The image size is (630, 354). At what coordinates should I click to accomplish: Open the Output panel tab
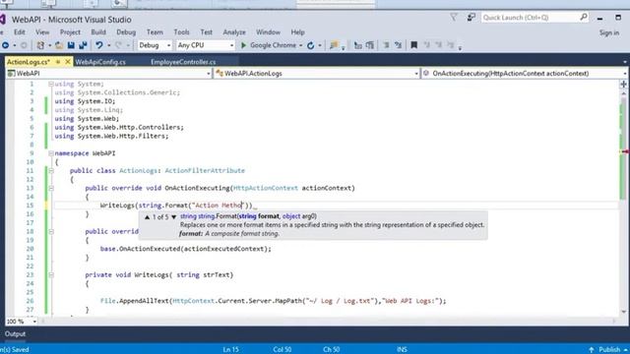tap(15, 334)
